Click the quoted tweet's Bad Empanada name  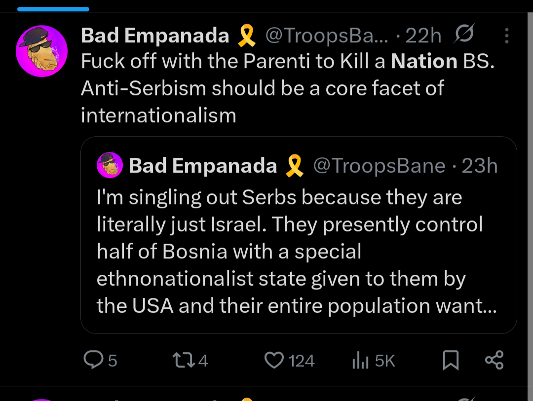(203, 166)
